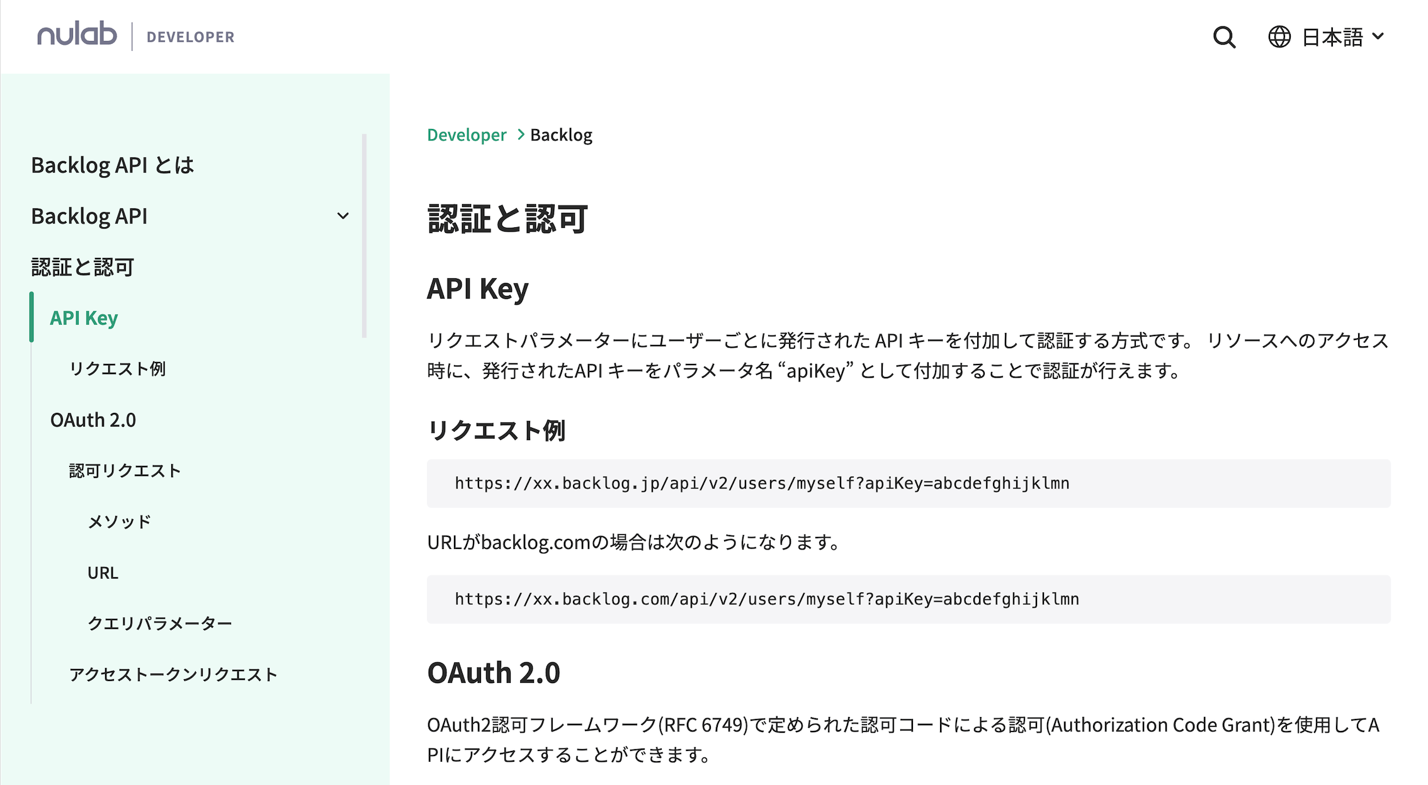This screenshot has height=785, width=1428.
Task: Click URL sidebar entry
Action: pyautogui.click(x=103, y=573)
